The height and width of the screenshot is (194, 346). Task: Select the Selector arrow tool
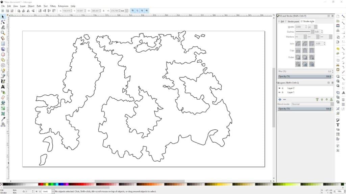pyautogui.click(x=3, y=17)
